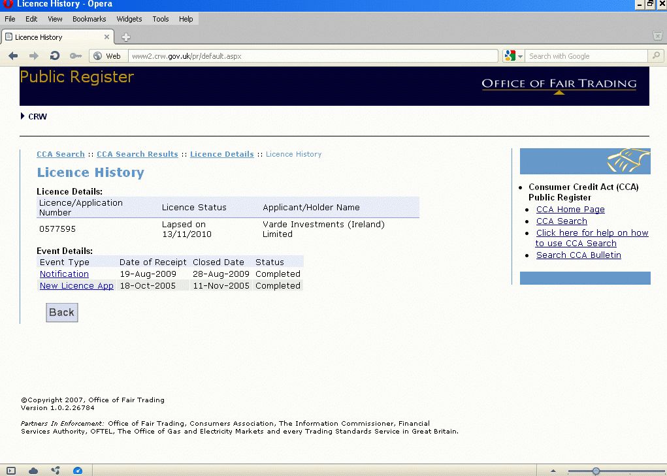Click the 28-Aug-2009 closed date

click(x=221, y=274)
